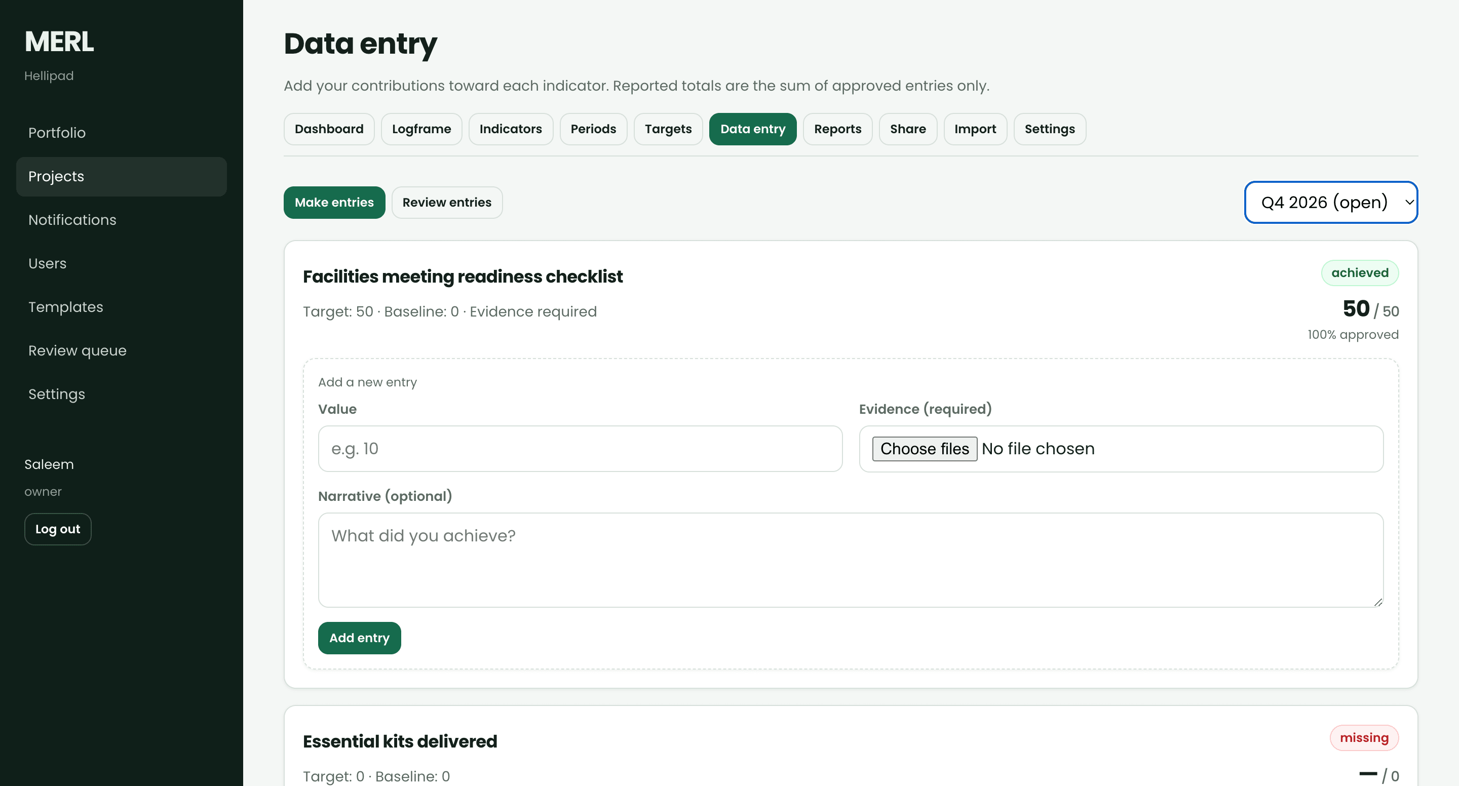Open the Reports tab
Screen dimensions: 1459x786
click(838, 129)
